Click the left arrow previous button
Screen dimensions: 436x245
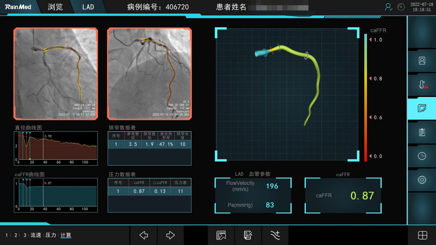144,235
